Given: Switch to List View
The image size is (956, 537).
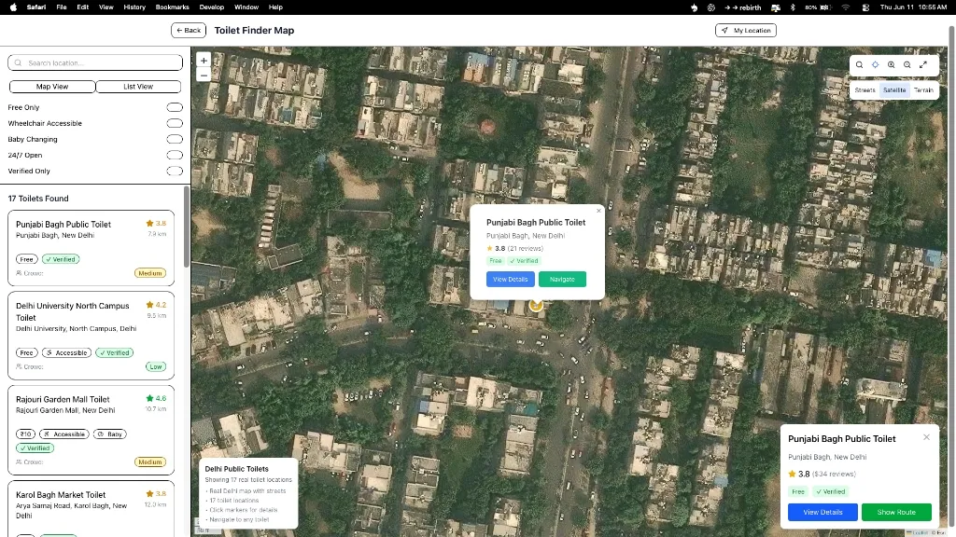Looking at the screenshot, I should point(138,87).
